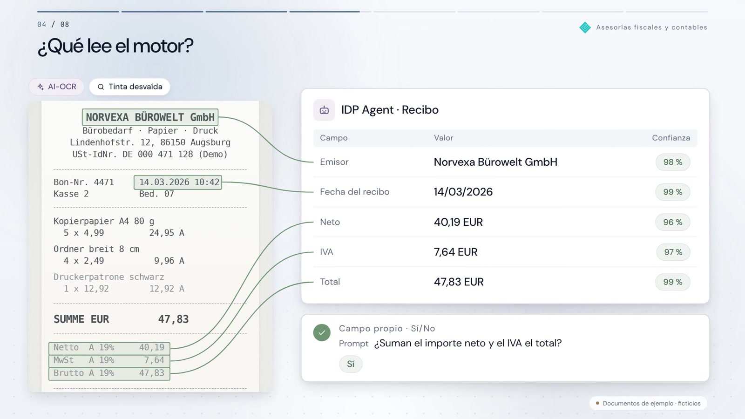
Task: Click the partially filled fourth progress segment
Action: tap(331, 11)
